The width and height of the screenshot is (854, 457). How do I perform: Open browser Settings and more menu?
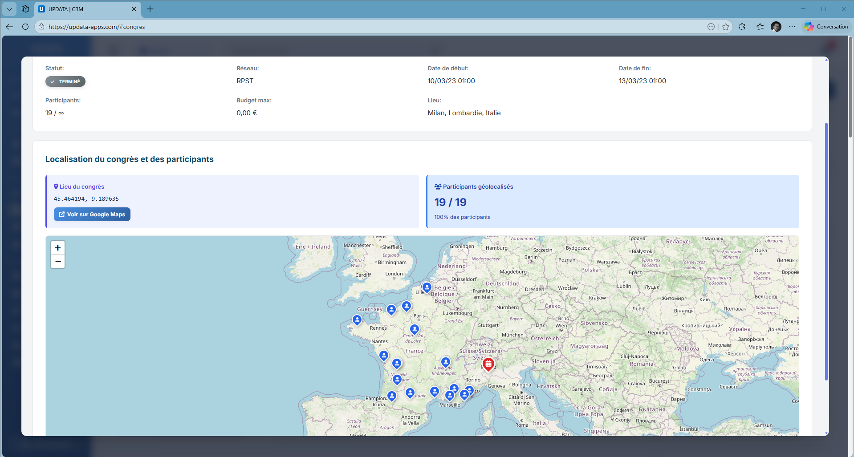792,27
